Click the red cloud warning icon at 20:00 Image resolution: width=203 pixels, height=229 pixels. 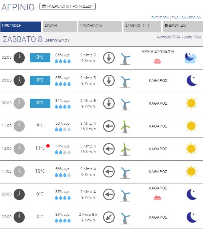coord(157,198)
